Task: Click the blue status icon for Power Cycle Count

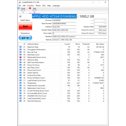Action: pos(20,70)
